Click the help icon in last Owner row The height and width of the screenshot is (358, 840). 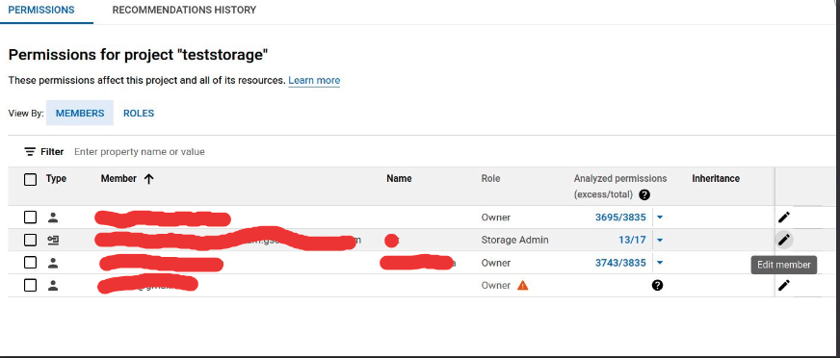pyautogui.click(x=657, y=285)
